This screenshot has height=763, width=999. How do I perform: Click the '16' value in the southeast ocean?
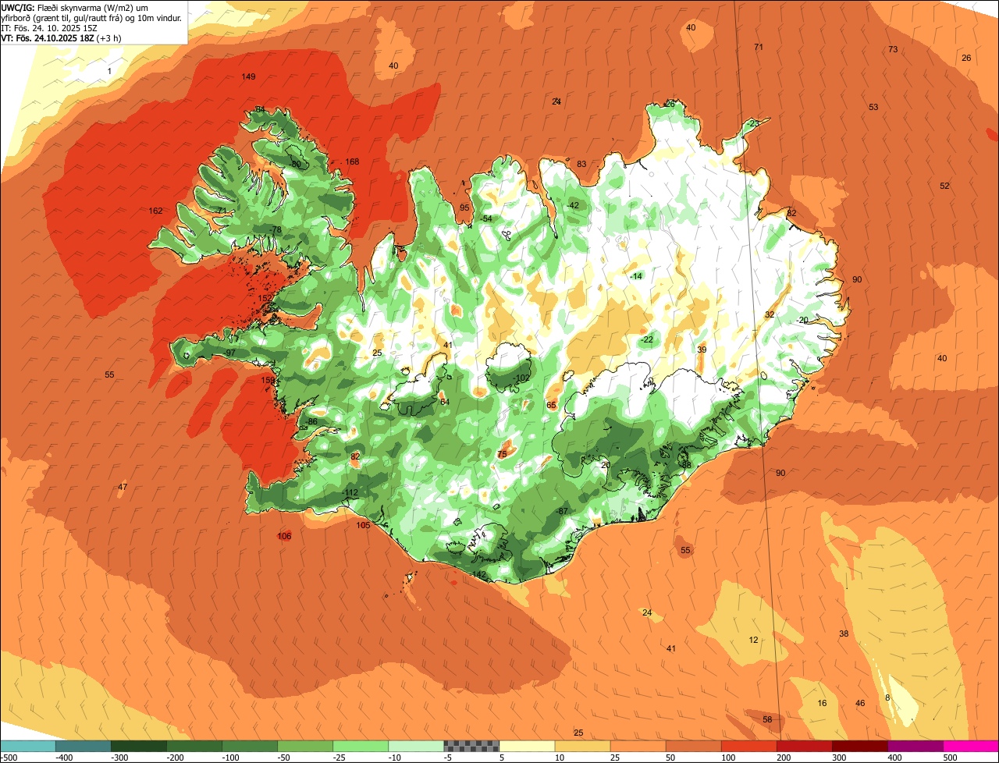[822, 703]
